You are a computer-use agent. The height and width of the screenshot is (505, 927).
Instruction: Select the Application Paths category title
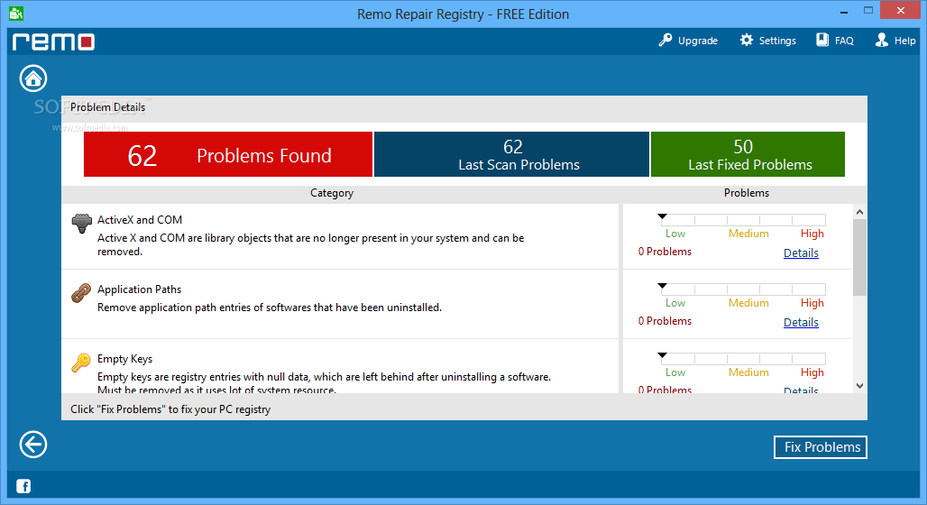pos(140,289)
